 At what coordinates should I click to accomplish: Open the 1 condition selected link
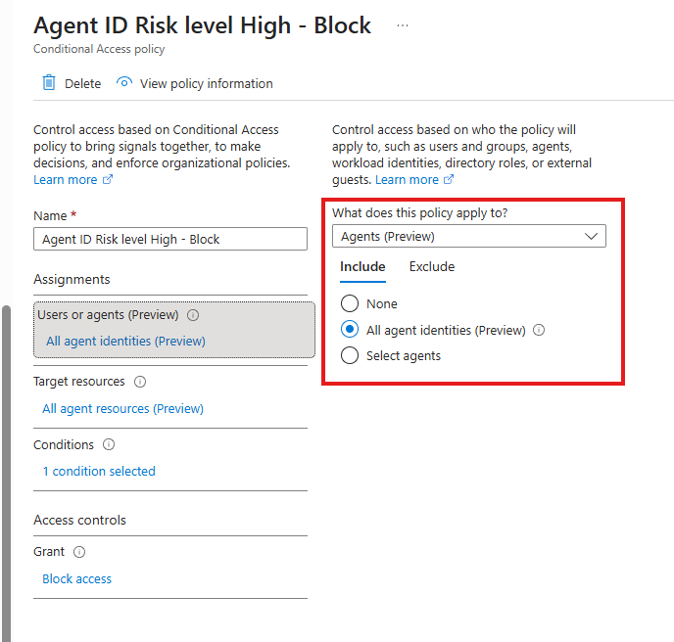(99, 472)
